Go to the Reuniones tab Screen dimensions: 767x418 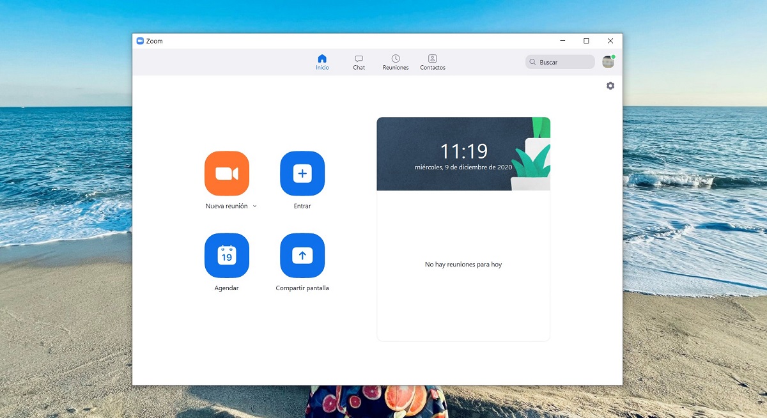pyautogui.click(x=396, y=62)
